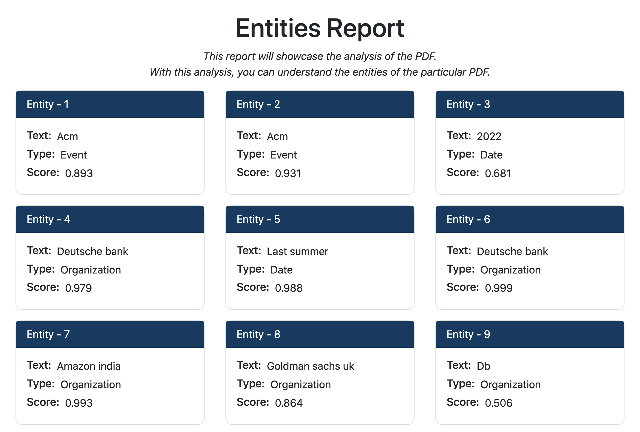The image size is (640, 432).
Task: Click score 0.893 in Entity 1
Action: [x=79, y=173]
